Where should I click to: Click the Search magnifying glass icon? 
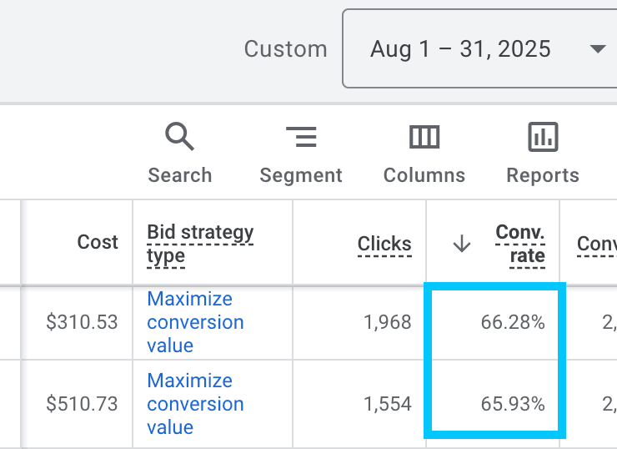click(179, 136)
